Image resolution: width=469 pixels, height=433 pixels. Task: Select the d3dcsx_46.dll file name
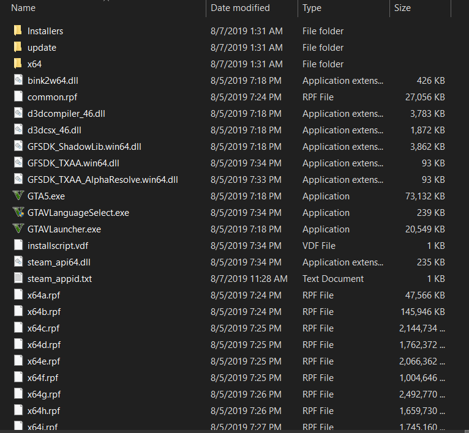54,130
